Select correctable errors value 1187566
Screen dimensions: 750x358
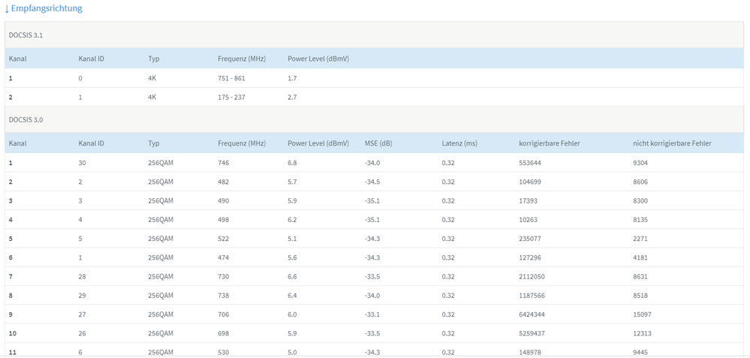(x=532, y=296)
